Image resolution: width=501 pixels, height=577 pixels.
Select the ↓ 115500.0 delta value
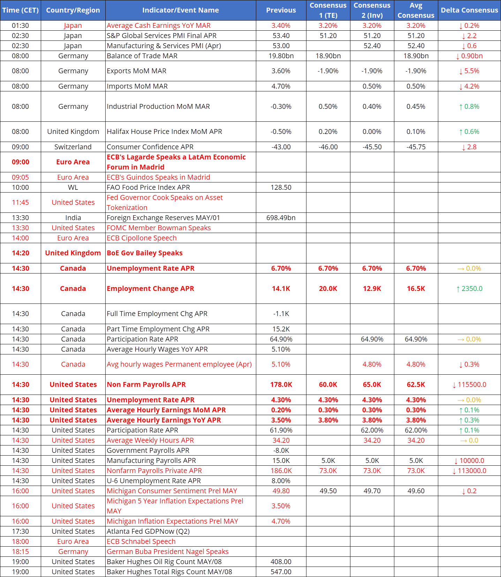click(x=469, y=384)
